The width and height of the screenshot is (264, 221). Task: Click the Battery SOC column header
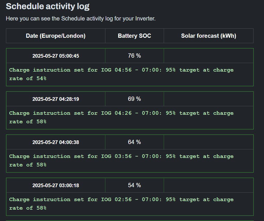click(134, 36)
